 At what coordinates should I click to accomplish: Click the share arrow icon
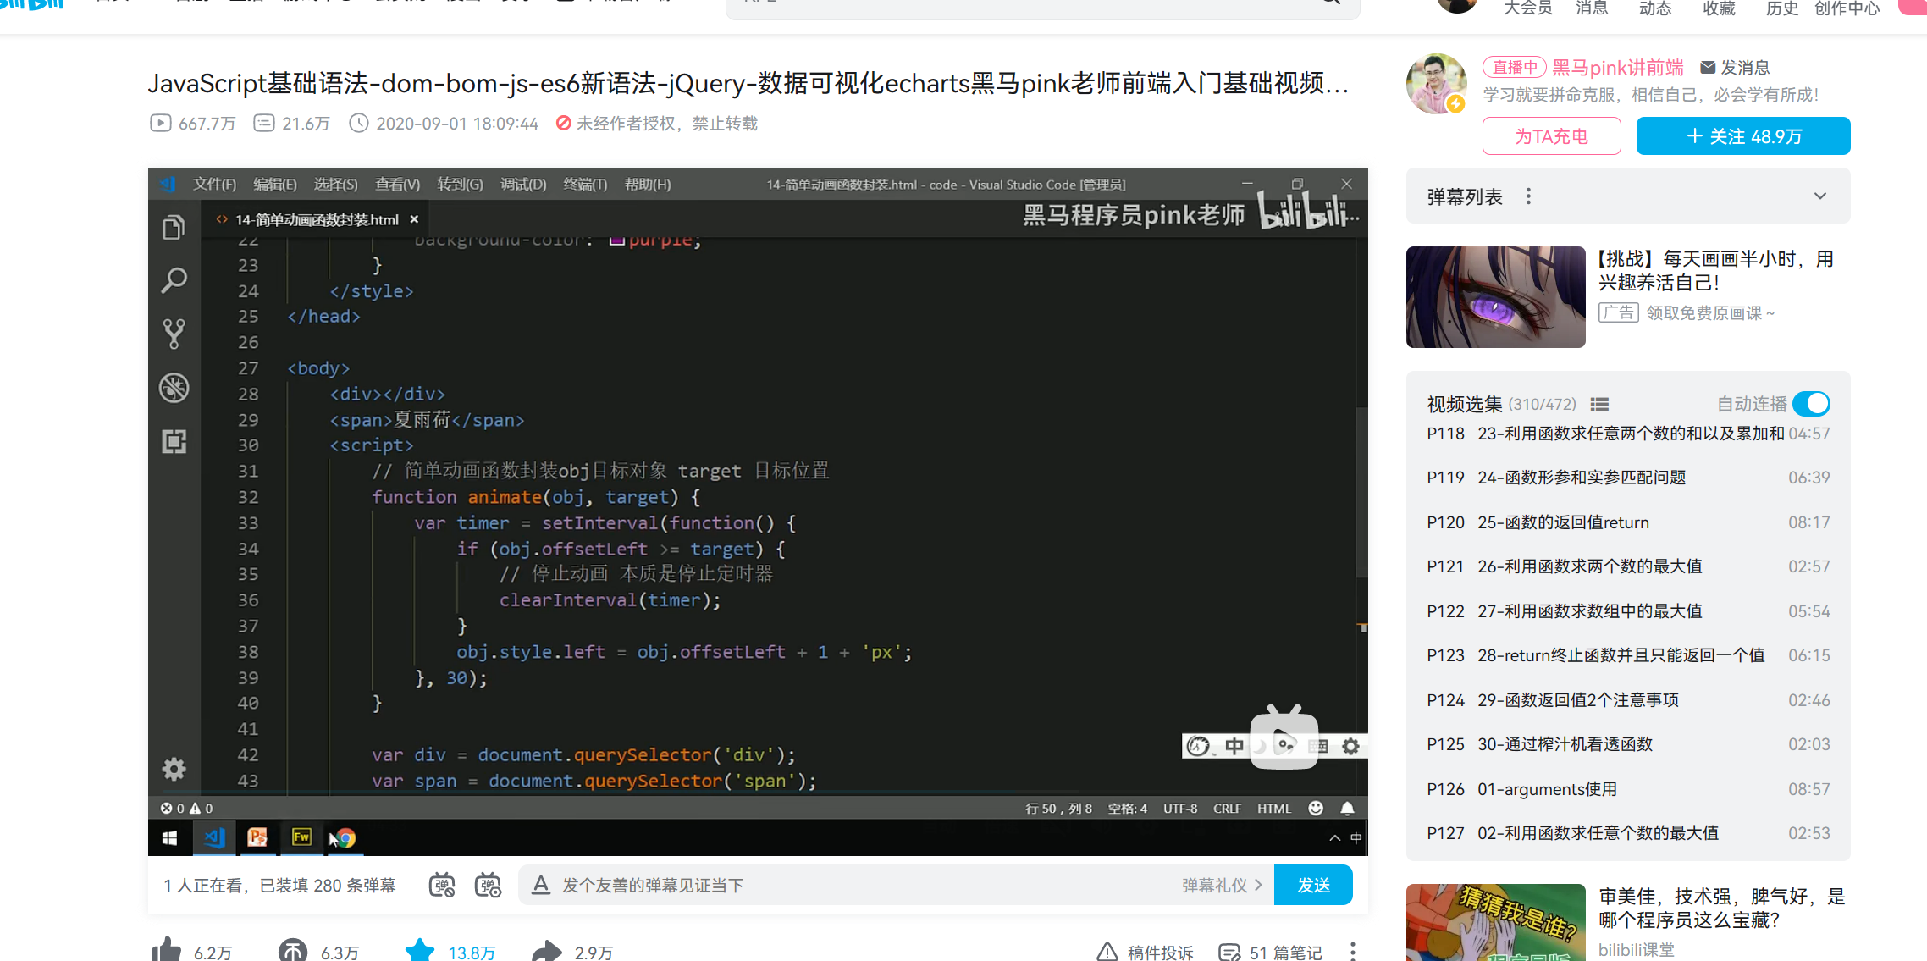pyautogui.click(x=547, y=950)
